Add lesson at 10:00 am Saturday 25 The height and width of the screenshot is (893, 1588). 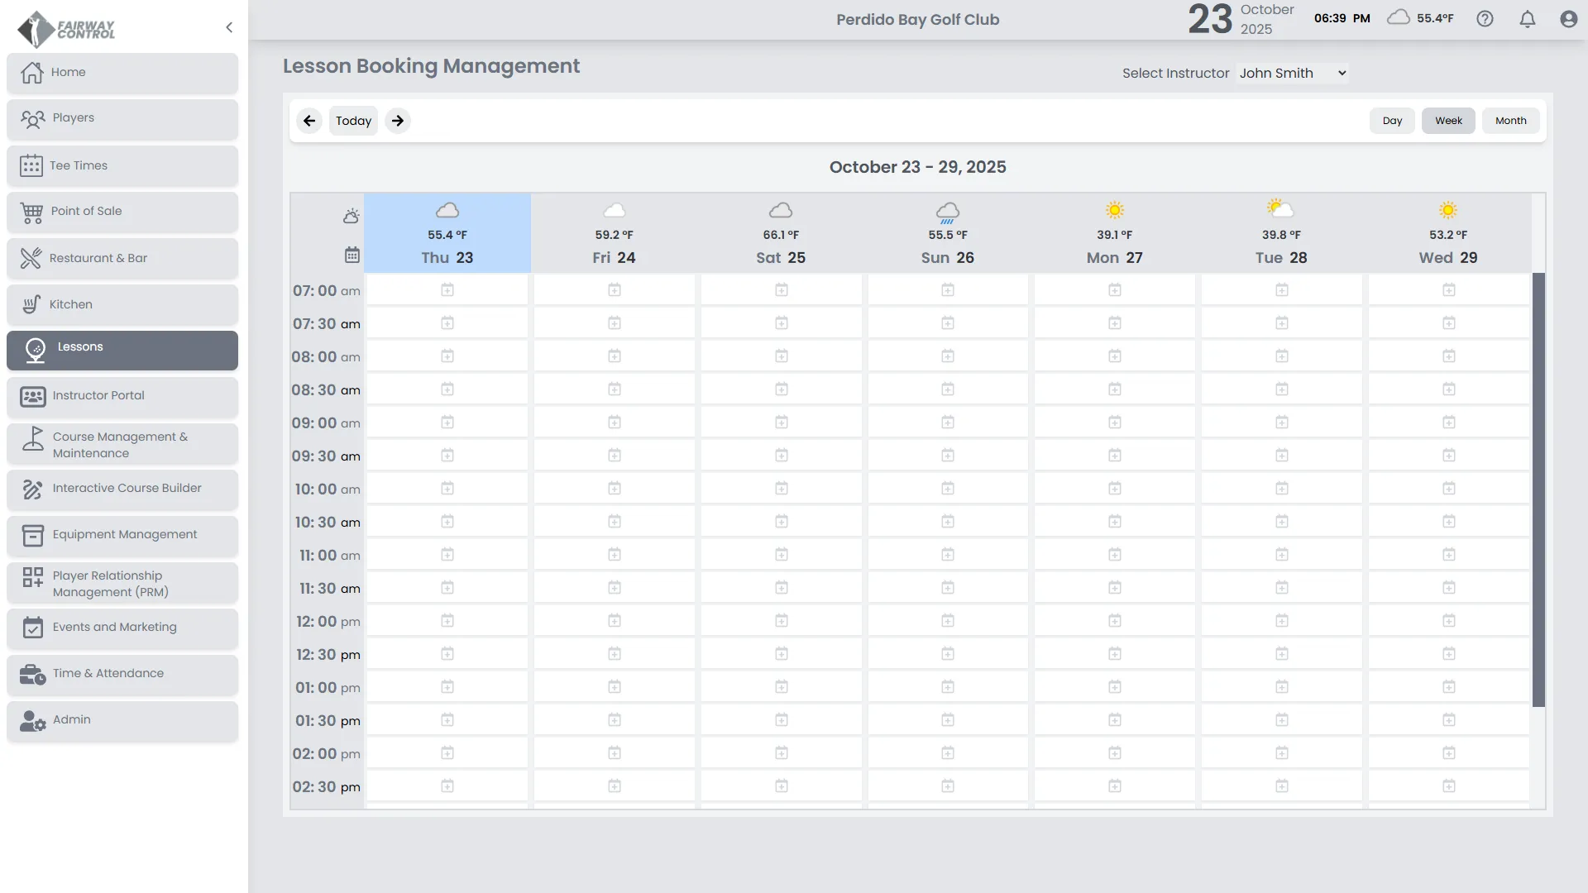[x=781, y=489]
